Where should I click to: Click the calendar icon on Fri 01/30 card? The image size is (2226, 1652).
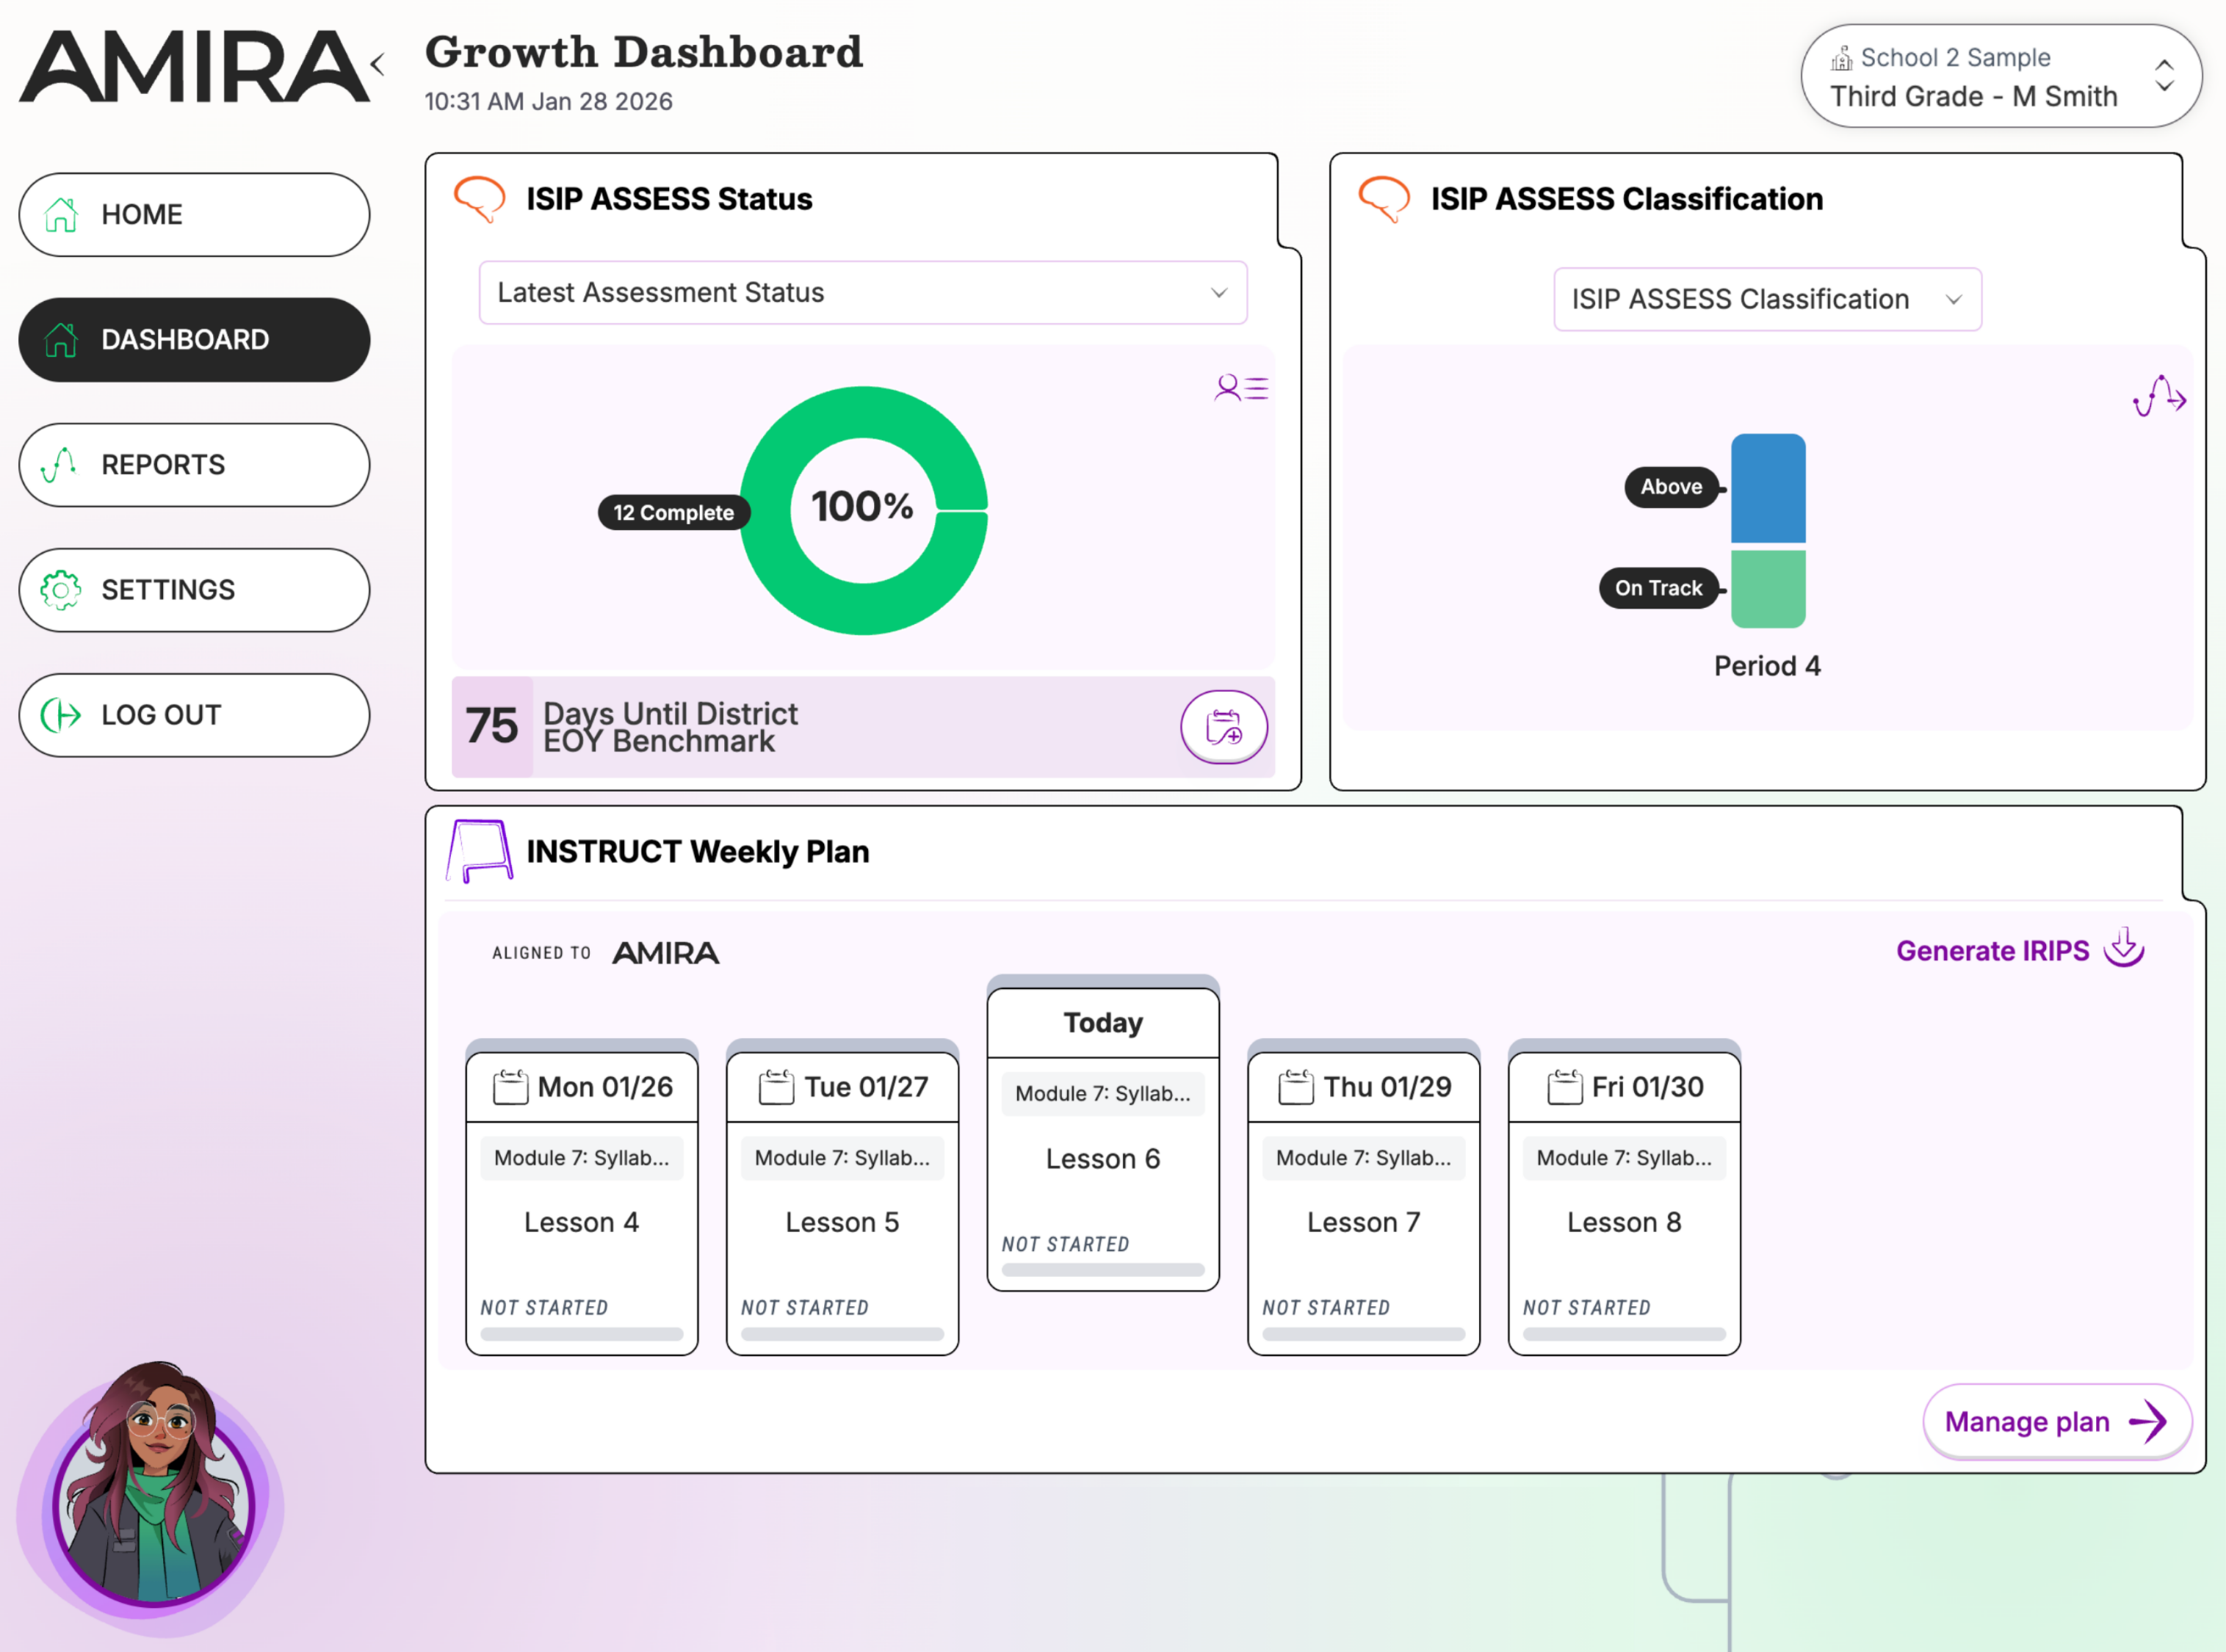pos(1564,1087)
